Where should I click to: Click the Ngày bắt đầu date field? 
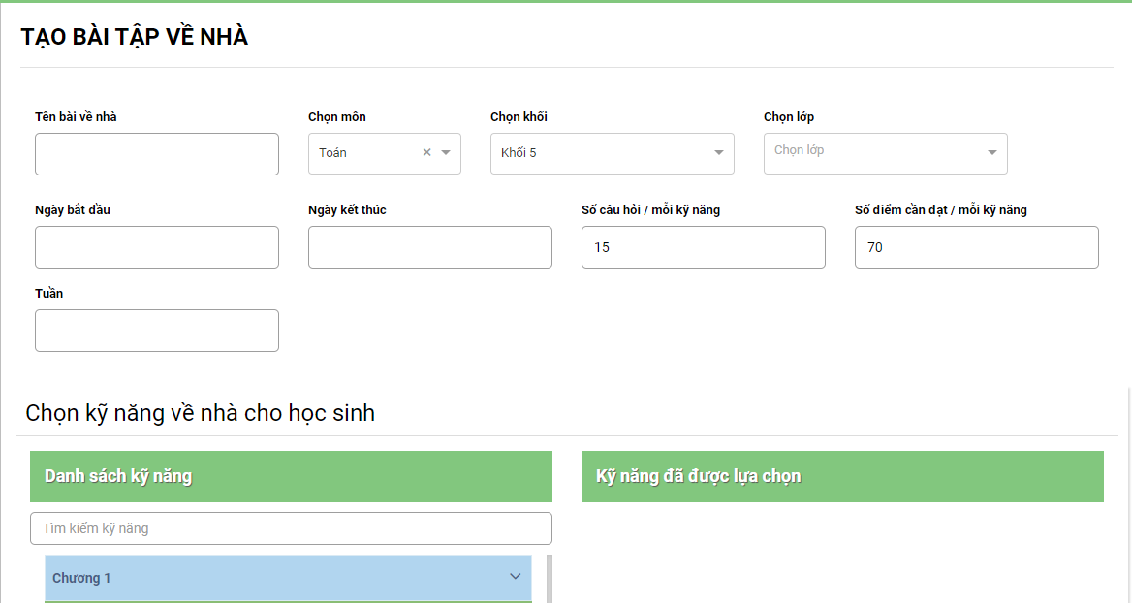pyautogui.click(x=157, y=247)
